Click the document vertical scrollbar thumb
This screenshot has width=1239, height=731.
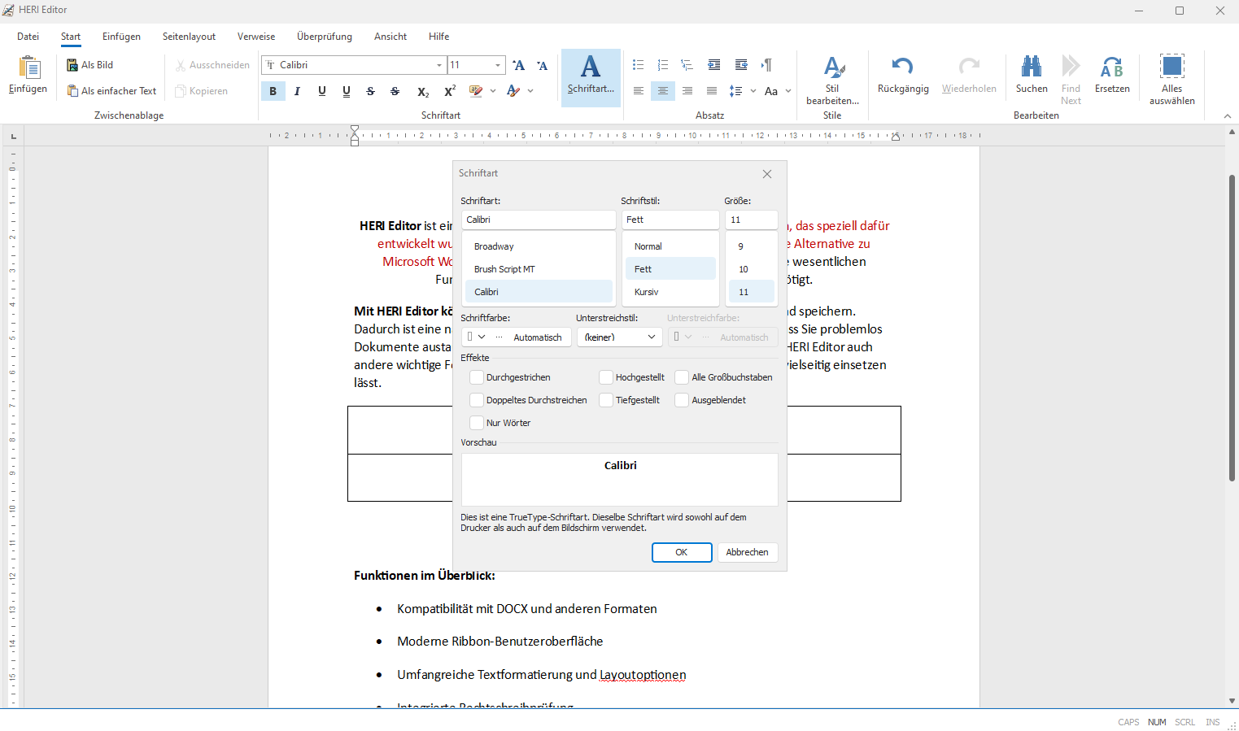(x=1232, y=328)
